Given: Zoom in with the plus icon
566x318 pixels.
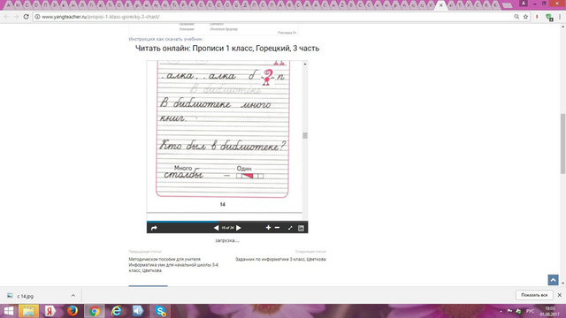Looking at the screenshot, I should click(x=268, y=228).
